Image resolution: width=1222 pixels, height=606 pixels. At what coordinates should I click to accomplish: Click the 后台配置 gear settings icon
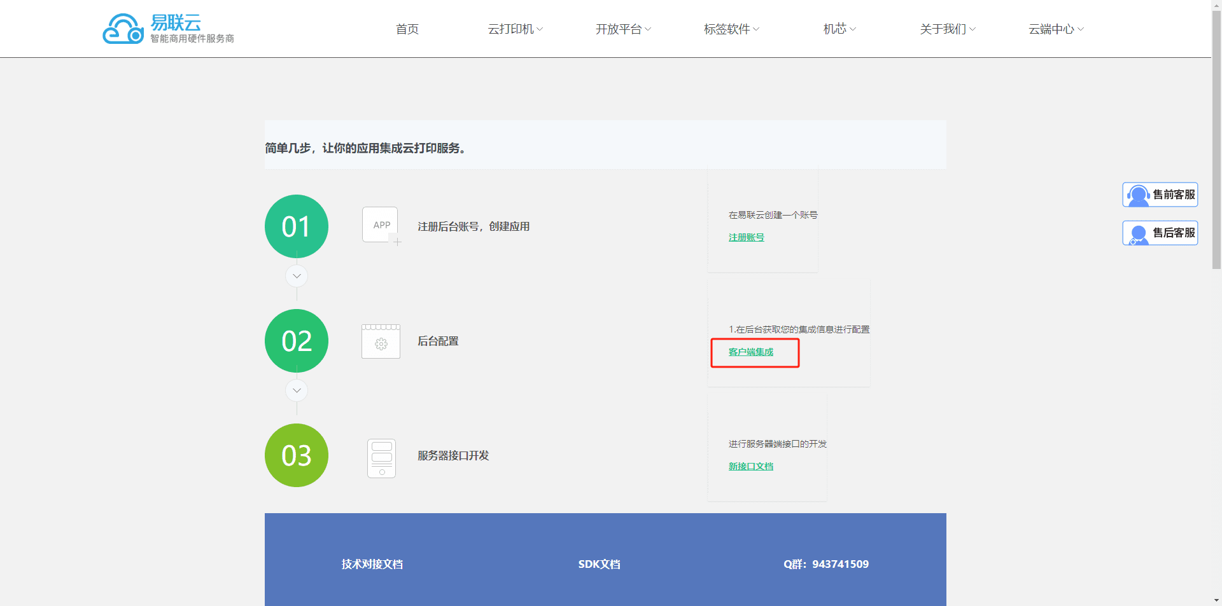(381, 342)
